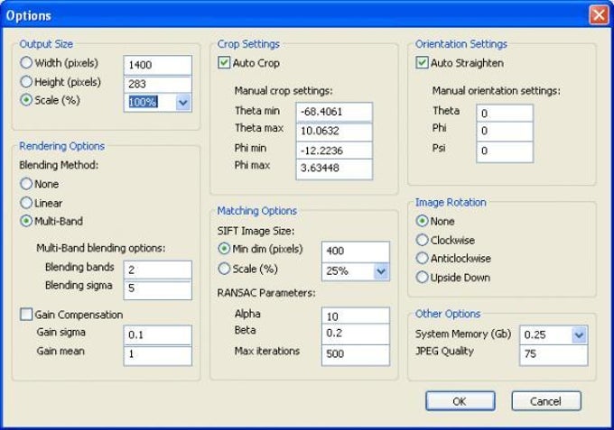Click the Cancel button
The width and height of the screenshot is (614, 430).
click(546, 401)
